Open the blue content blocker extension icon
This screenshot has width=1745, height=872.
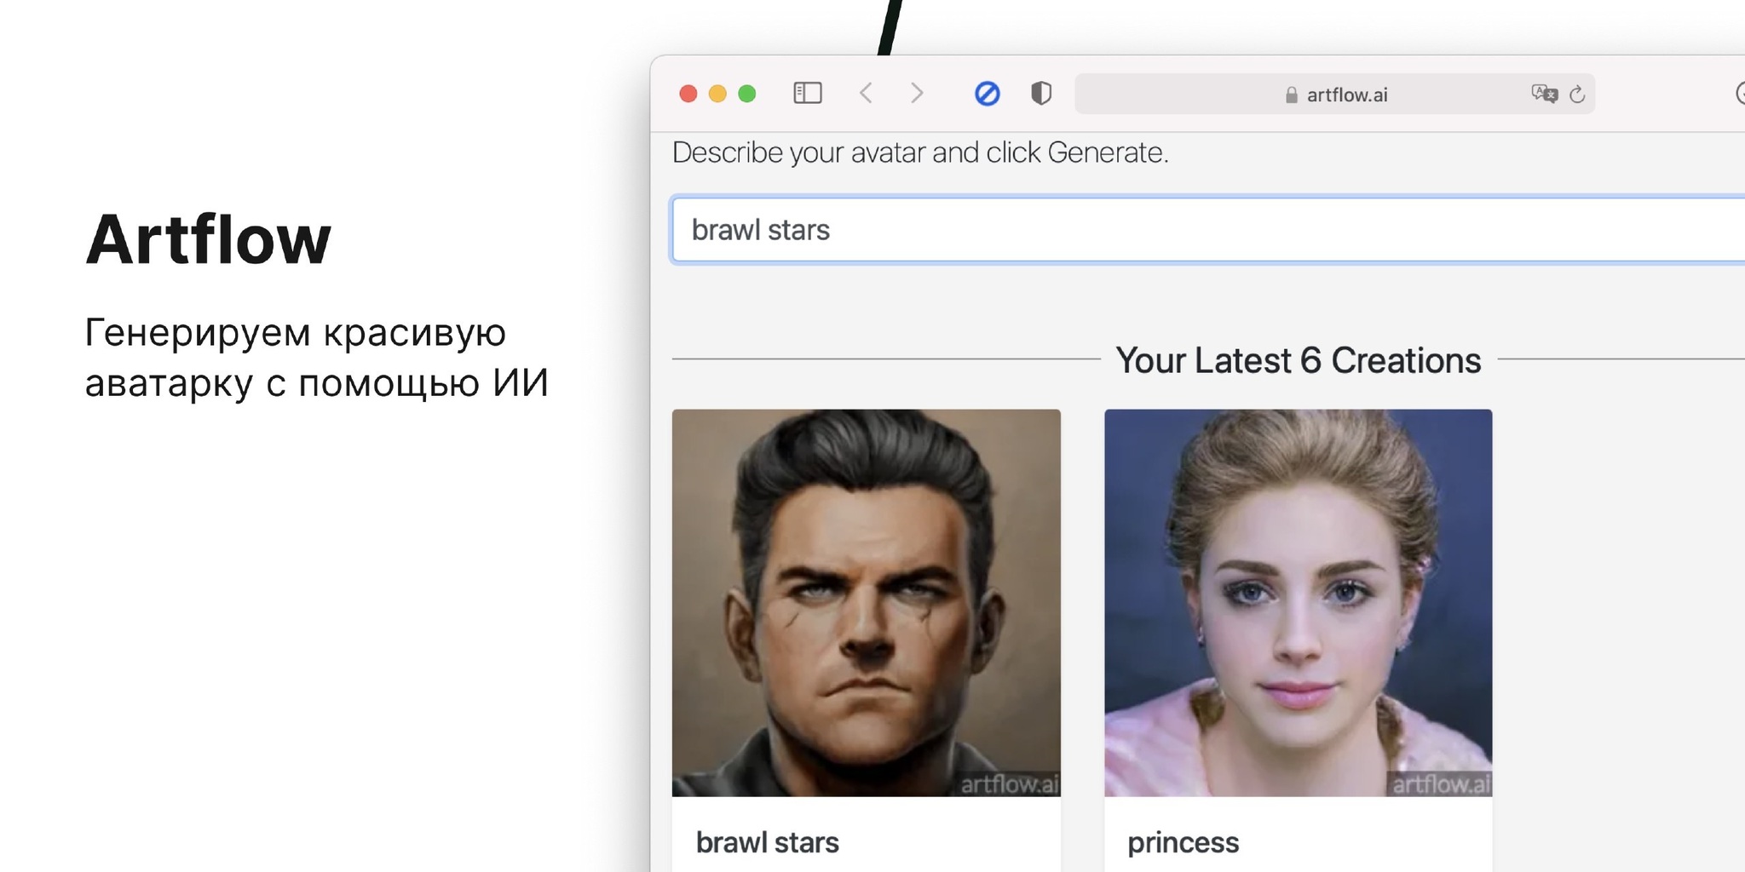coord(987,94)
